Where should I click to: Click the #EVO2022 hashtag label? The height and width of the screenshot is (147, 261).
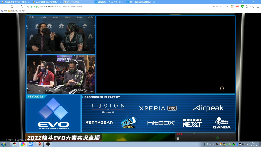pos(36,96)
